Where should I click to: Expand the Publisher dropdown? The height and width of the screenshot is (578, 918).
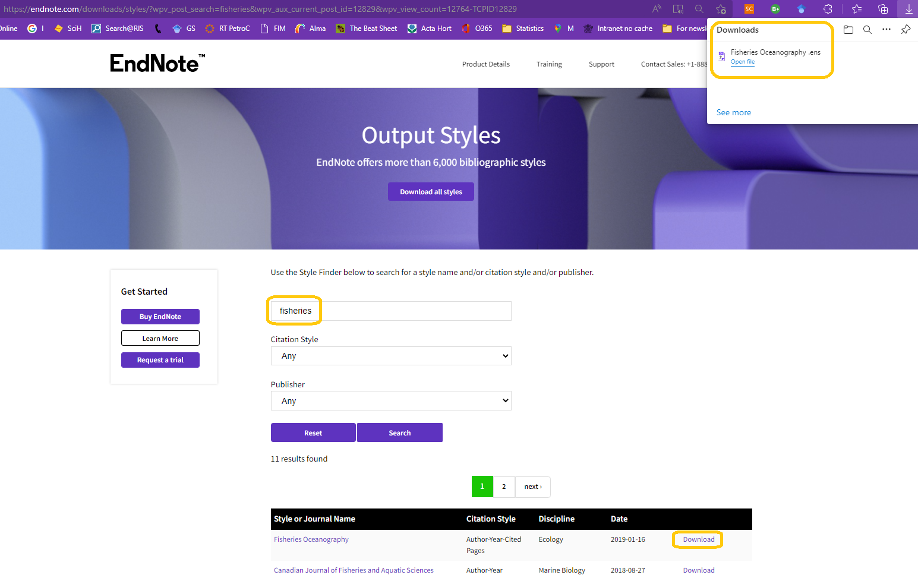pos(391,401)
